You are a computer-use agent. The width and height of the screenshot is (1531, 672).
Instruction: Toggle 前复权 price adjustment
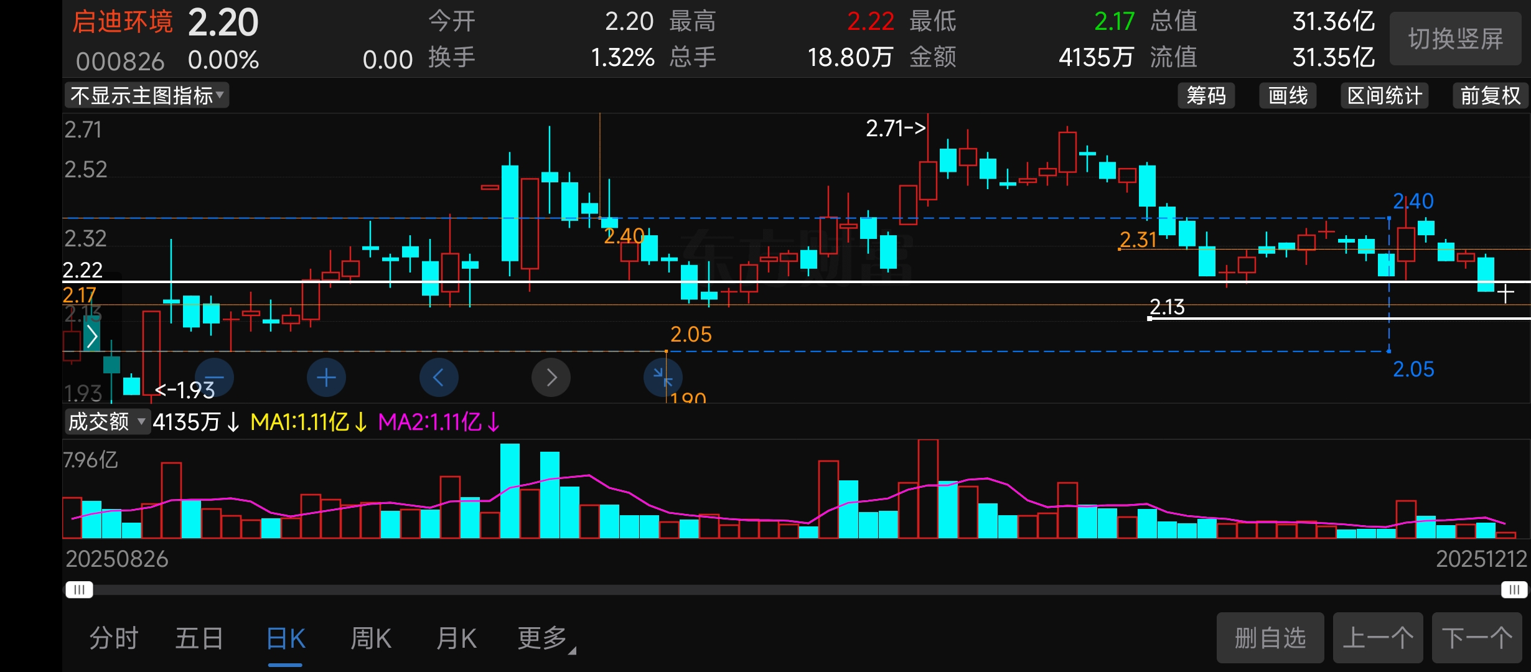tap(1490, 96)
